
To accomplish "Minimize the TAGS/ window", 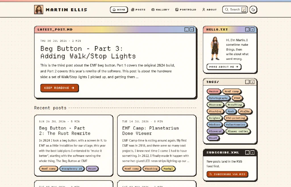I will click(x=248, y=82).
